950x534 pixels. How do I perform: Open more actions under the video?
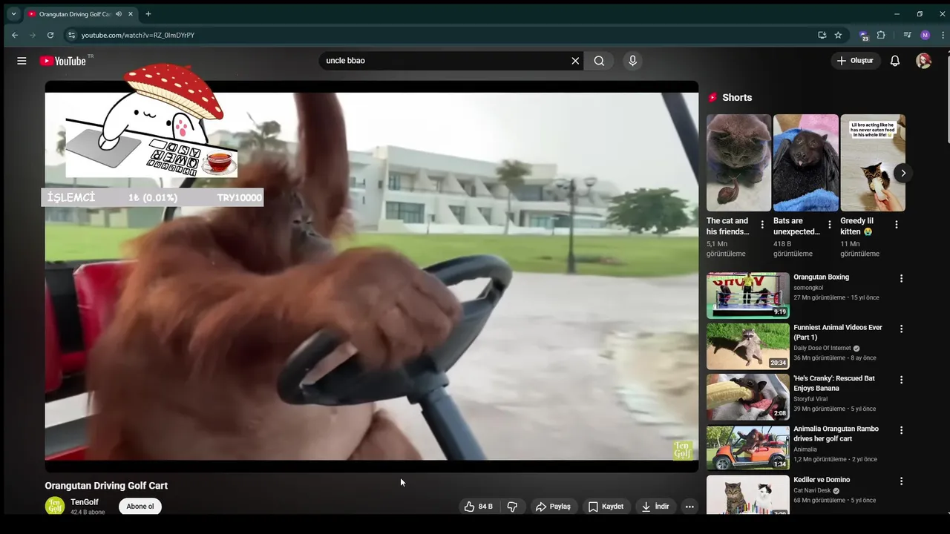(689, 507)
